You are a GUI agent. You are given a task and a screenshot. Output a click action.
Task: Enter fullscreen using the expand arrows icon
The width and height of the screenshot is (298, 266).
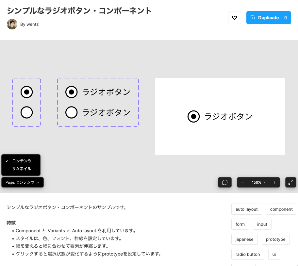[290, 182]
